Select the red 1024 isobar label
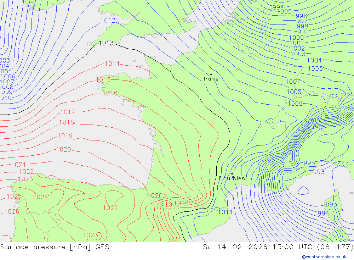Screen dimensions: 354x260 41,197
